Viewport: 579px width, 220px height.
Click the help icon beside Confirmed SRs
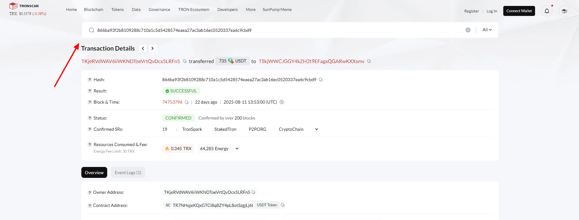pyautogui.click(x=90, y=129)
